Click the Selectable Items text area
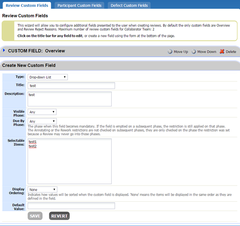The width and height of the screenshot is (240, 226). (x=70, y=161)
